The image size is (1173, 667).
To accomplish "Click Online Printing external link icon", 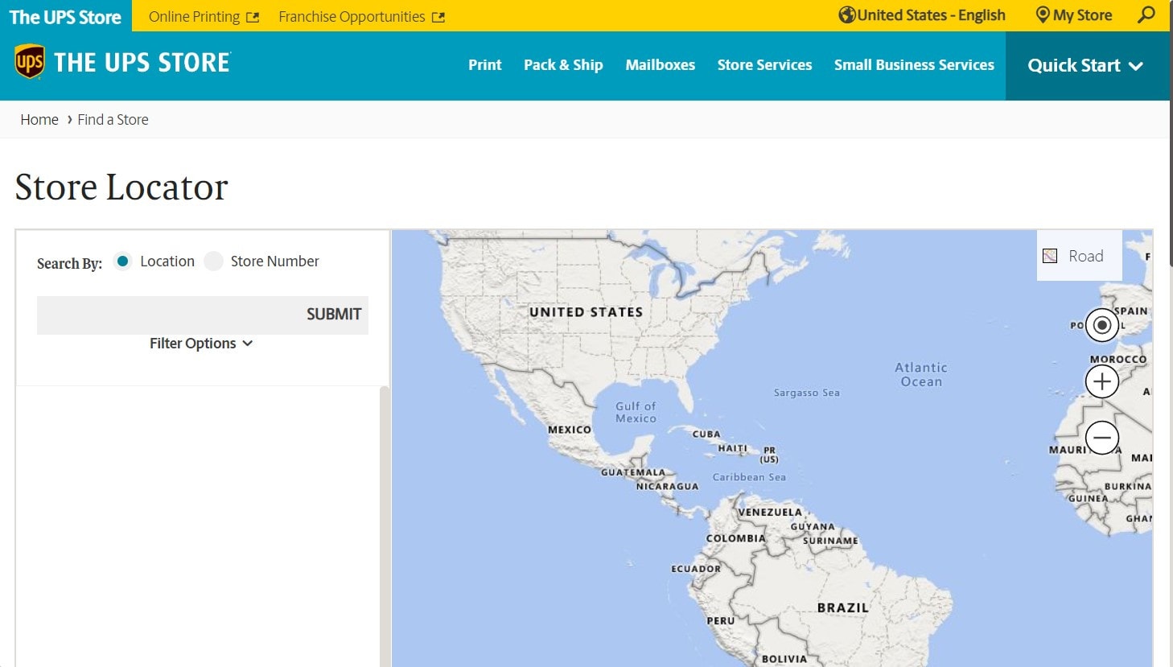I will click(x=253, y=17).
